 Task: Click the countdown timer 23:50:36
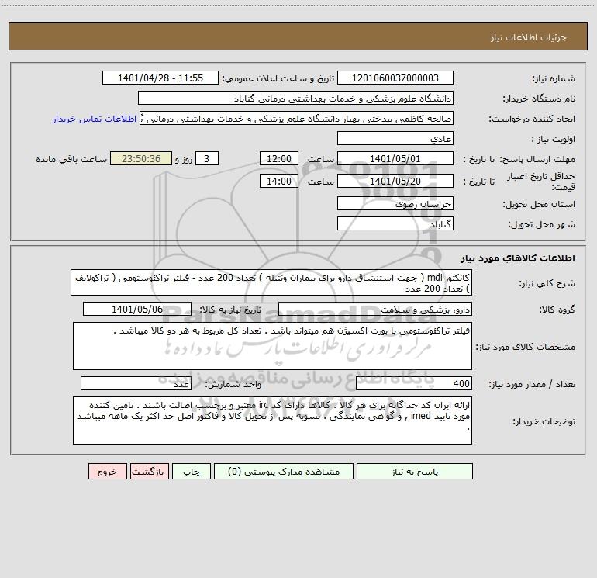[x=141, y=159]
